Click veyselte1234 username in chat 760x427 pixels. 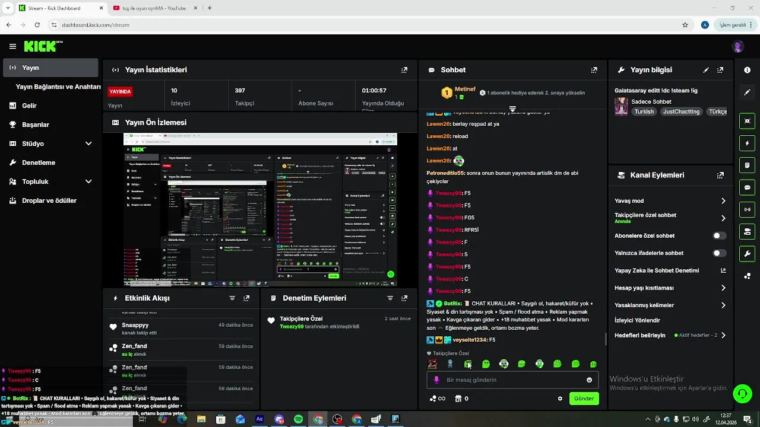coord(470,340)
